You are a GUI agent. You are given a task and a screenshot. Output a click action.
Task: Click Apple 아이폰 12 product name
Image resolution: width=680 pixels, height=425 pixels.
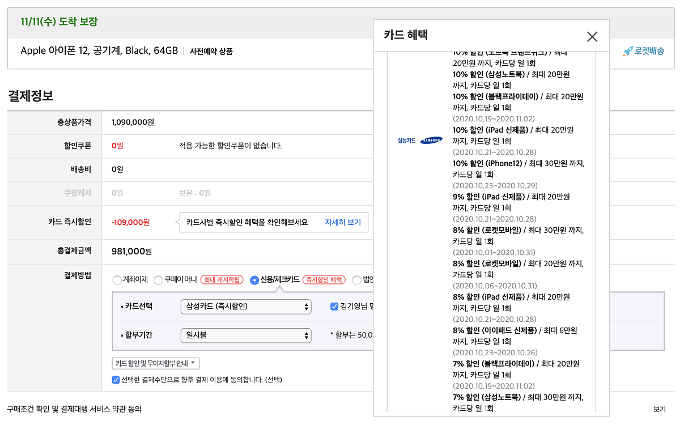pos(99,51)
